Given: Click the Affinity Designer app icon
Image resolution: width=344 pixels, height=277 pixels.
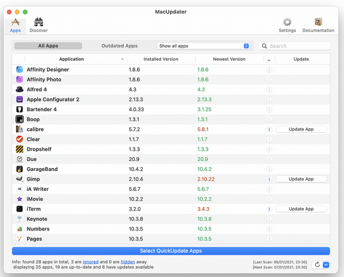Looking at the screenshot, I should [19, 69].
